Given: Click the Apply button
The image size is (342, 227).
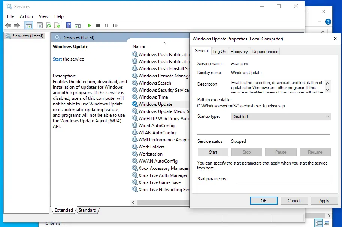Looking at the screenshot, I should pyautogui.click(x=324, y=201).
